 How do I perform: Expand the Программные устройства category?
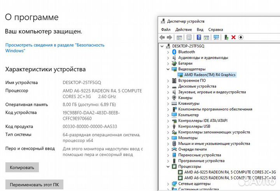168,161
